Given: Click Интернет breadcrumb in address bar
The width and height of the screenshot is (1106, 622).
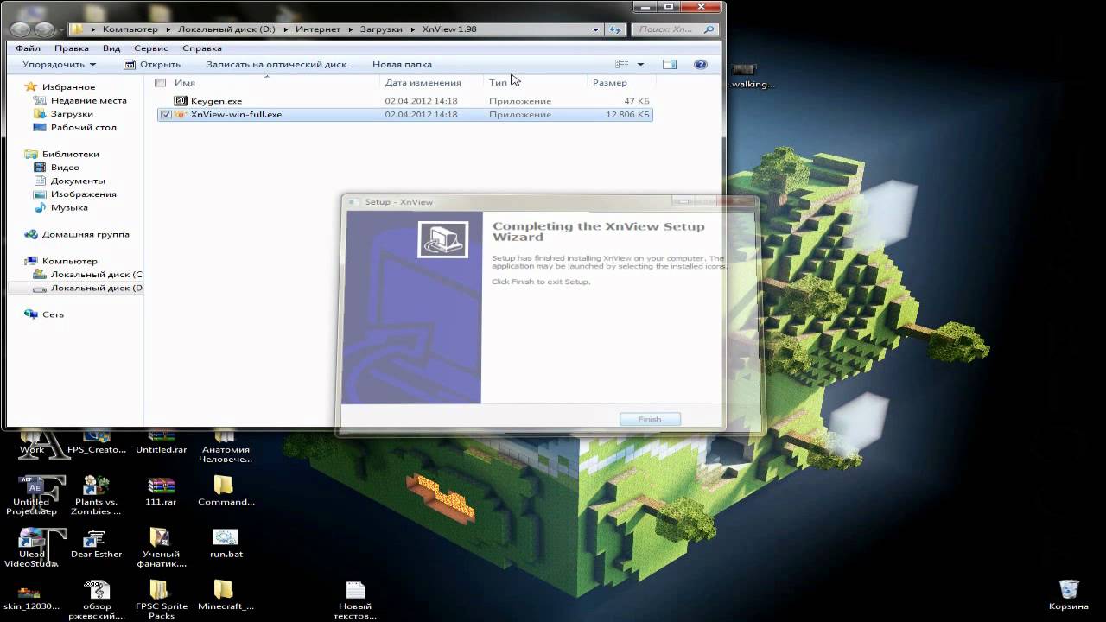Looking at the screenshot, I should [x=317, y=29].
